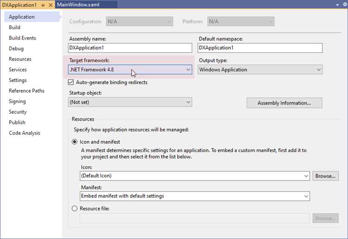Go to the Publish page
The width and height of the screenshot is (348, 239).
(x=17, y=123)
